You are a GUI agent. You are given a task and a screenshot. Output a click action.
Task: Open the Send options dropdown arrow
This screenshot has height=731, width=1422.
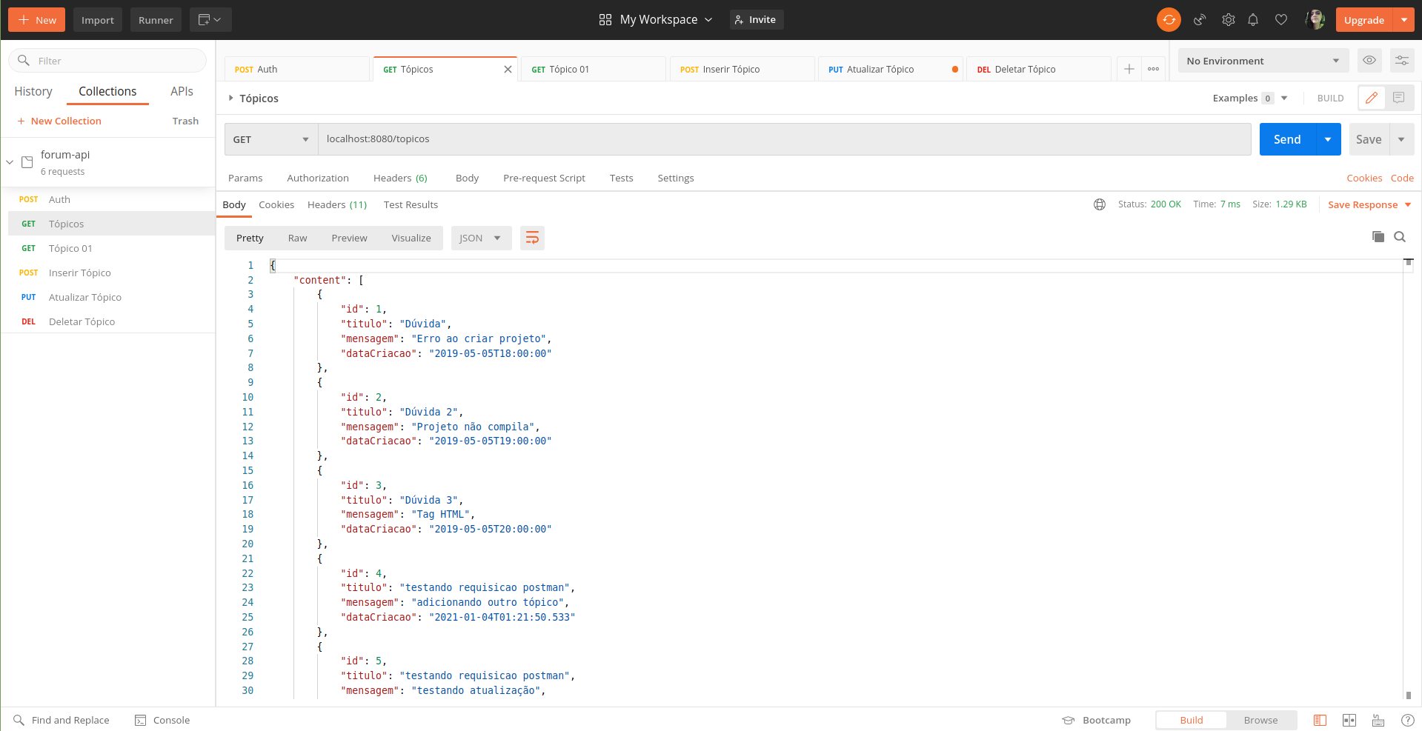[1328, 139]
